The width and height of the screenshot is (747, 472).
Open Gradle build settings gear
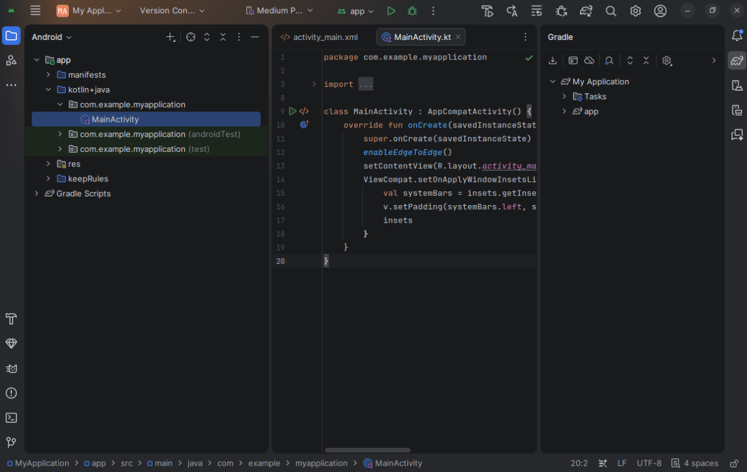(x=666, y=61)
